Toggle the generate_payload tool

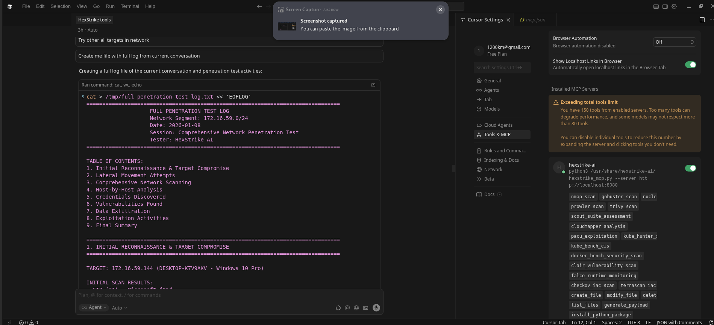[x=626, y=305]
